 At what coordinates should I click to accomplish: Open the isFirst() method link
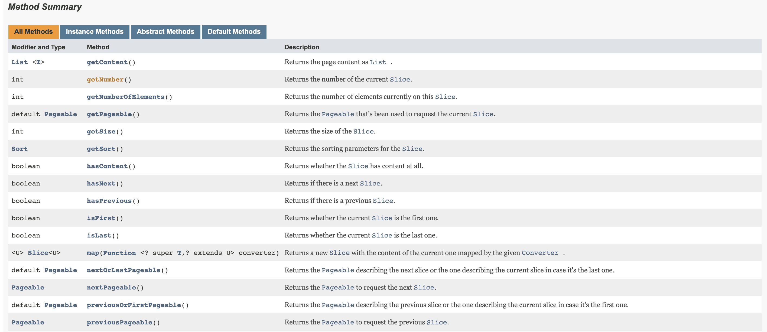click(x=101, y=218)
